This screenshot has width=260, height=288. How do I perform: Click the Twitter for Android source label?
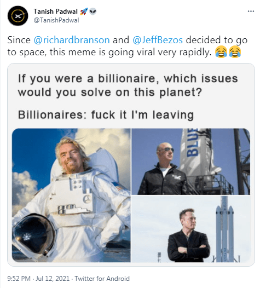(102, 279)
